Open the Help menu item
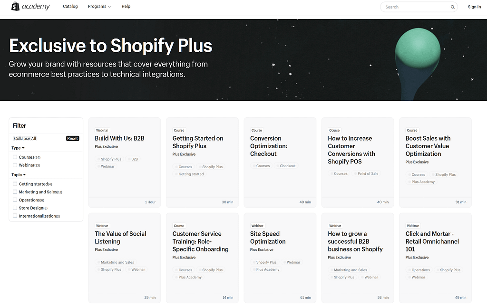 coord(126,6)
